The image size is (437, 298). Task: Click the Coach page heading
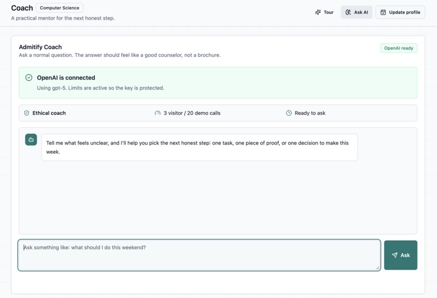click(22, 8)
